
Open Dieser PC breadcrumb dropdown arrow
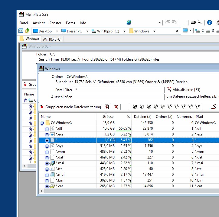pos(87,31)
